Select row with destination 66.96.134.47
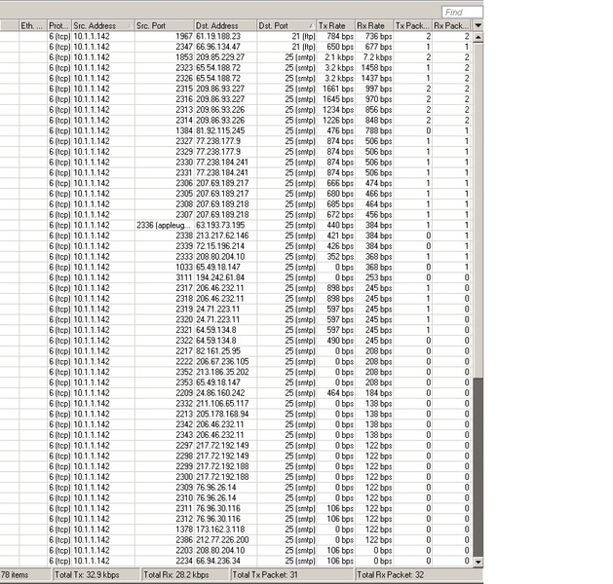Screen dimensions: 613x584 (x=235, y=47)
